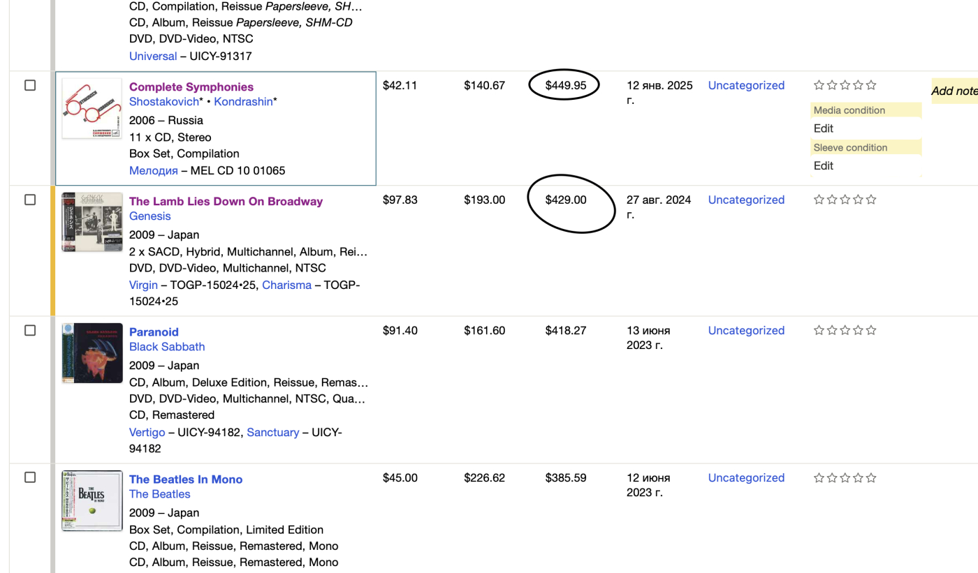978x573 pixels.
Task: Tick the Lamb Lies Down On Broadway checkbox
Action: 30,200
